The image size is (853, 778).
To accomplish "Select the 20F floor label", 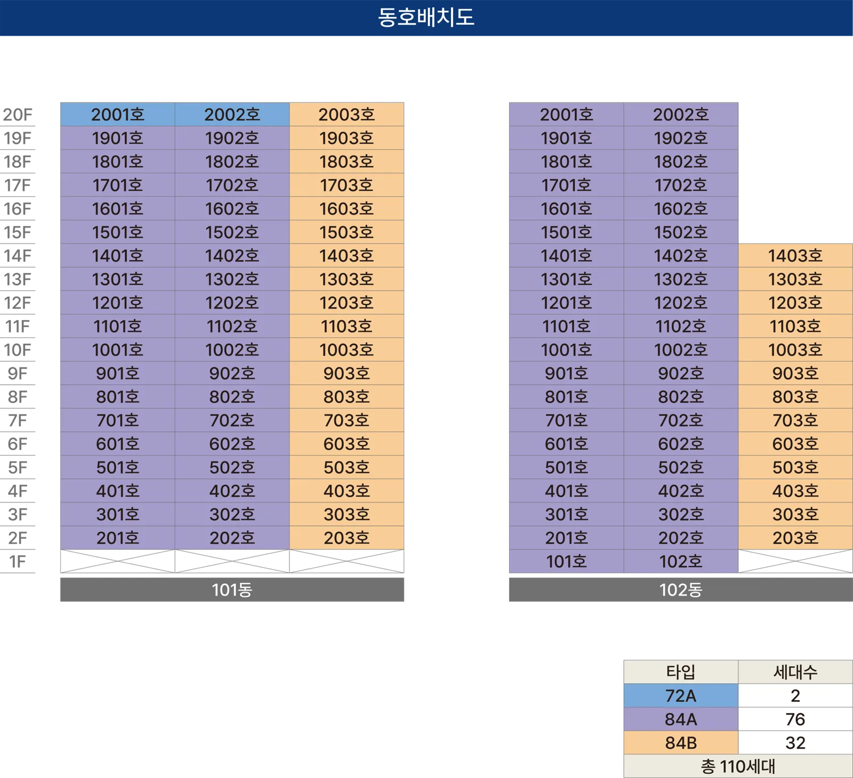I will (x=18, y=115).
